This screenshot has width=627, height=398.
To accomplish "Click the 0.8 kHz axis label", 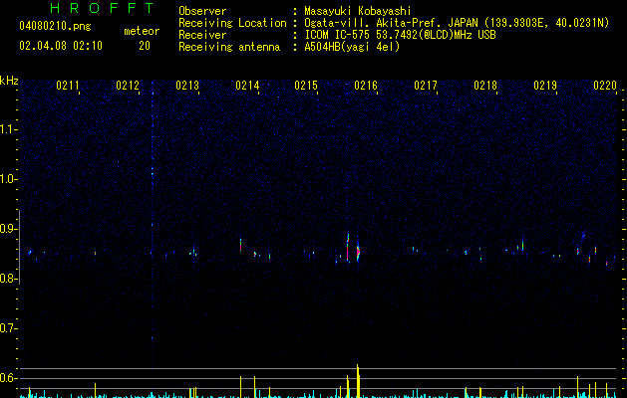I will tap(8, 279).
